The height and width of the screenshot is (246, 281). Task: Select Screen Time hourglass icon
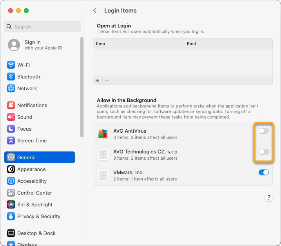coord(11,140)
